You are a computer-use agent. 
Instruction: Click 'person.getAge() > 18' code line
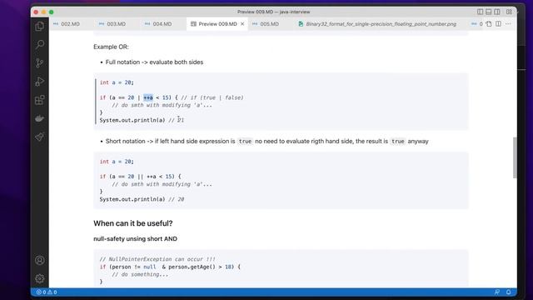pos(170,267)
